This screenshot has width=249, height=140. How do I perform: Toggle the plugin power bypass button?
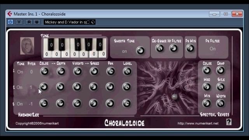[11, 22]
